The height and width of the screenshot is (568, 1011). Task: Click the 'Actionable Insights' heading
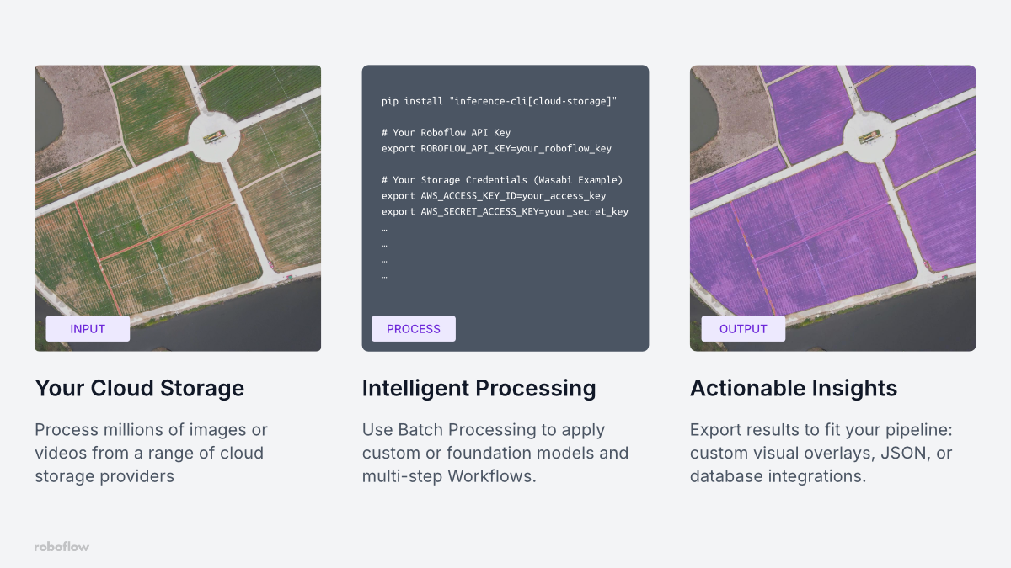tap(793, 388)
